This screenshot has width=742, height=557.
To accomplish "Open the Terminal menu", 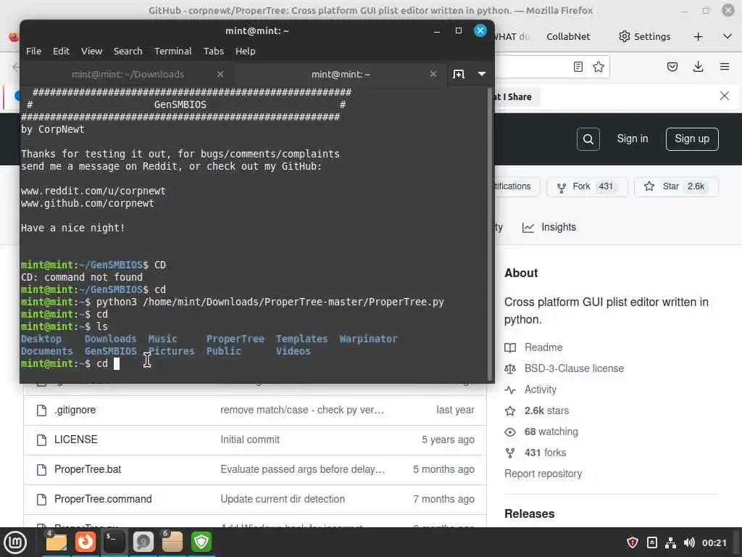I will coord(172,51).
